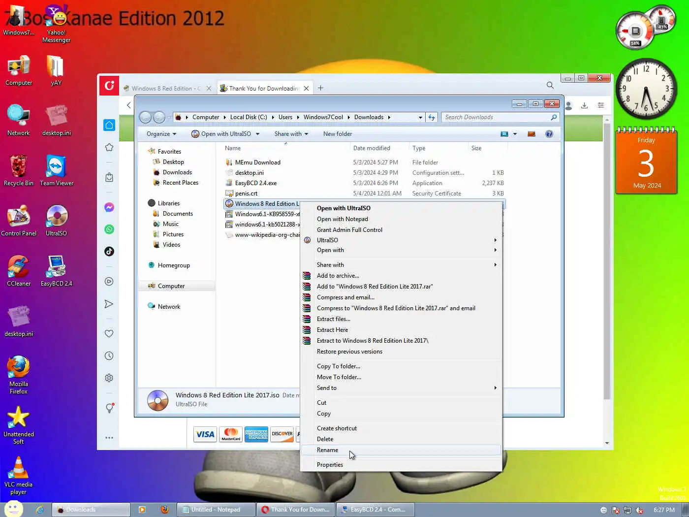Expand Send to submenu

coord(401,388)
